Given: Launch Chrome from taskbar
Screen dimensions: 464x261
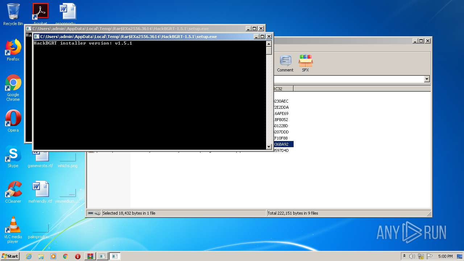Looking at the screenshot, I should coord(66,256).
